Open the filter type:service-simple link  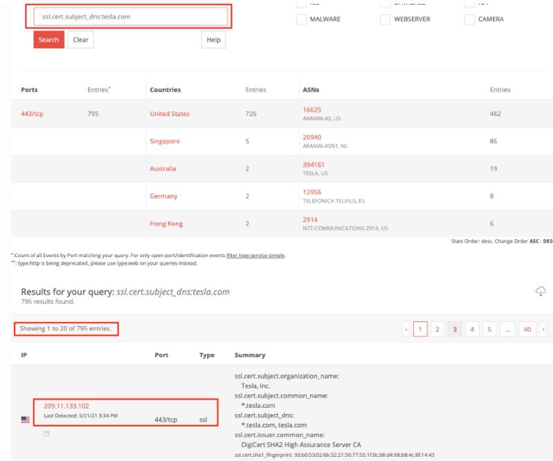(255, 255)
